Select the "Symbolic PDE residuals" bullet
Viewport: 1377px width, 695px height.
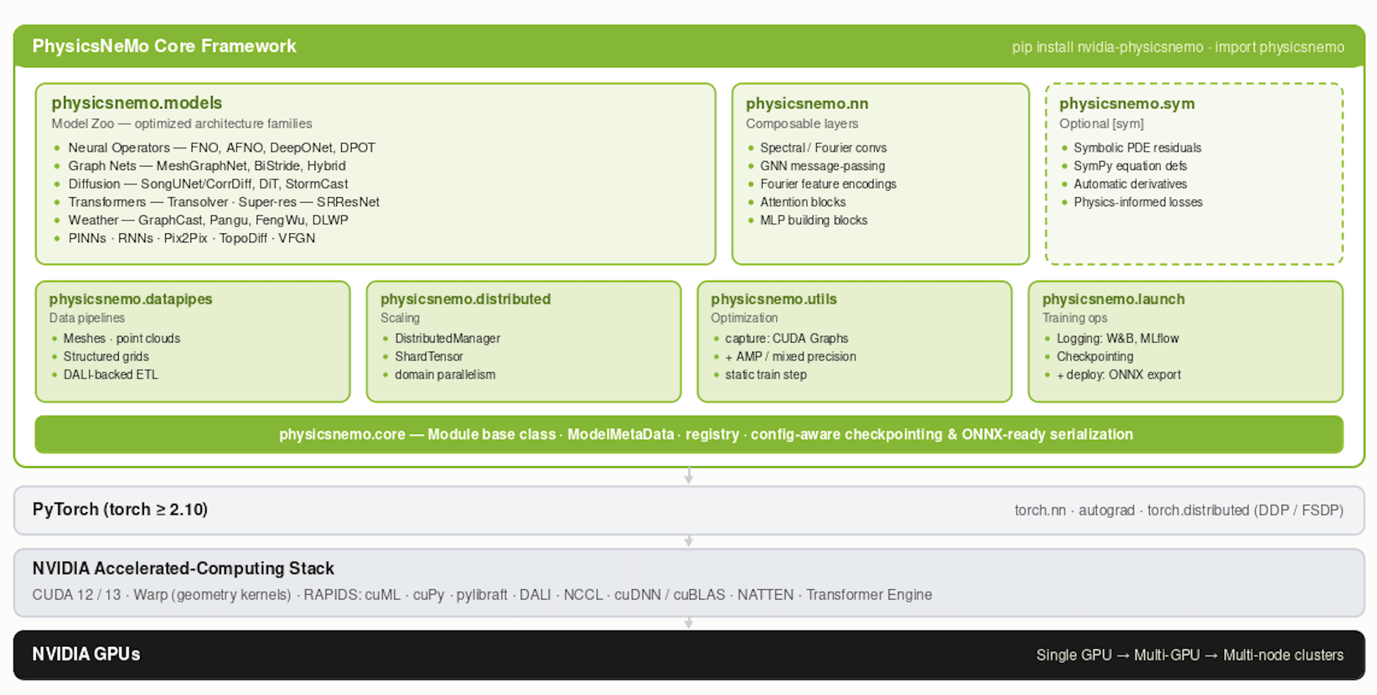1137,148
